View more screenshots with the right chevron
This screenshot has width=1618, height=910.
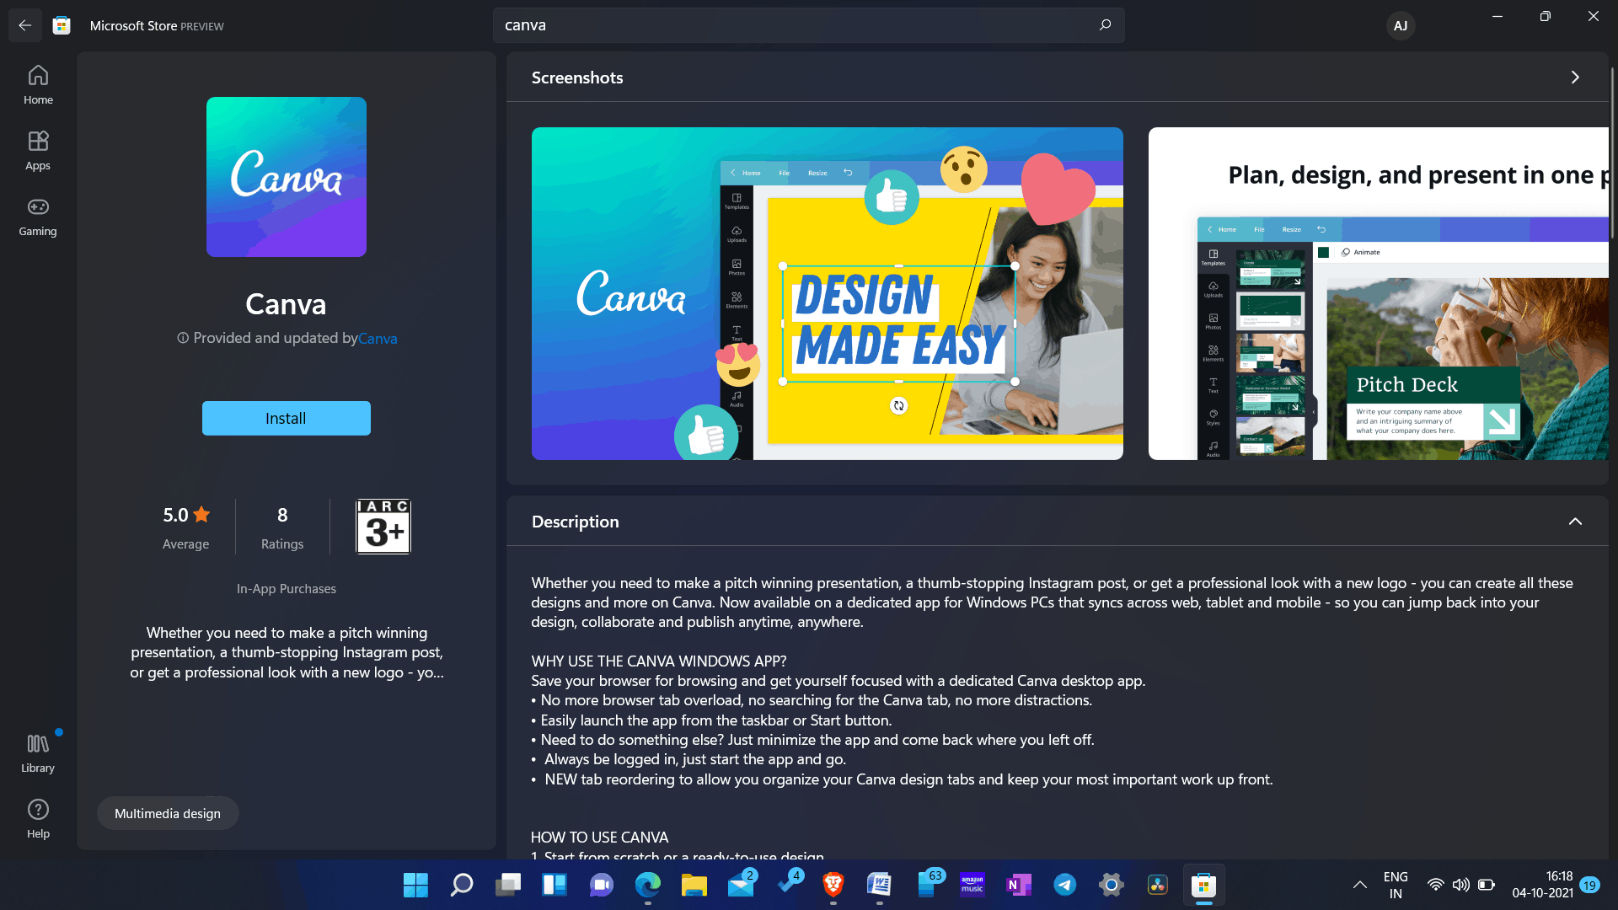click(x=1575, y=77)
